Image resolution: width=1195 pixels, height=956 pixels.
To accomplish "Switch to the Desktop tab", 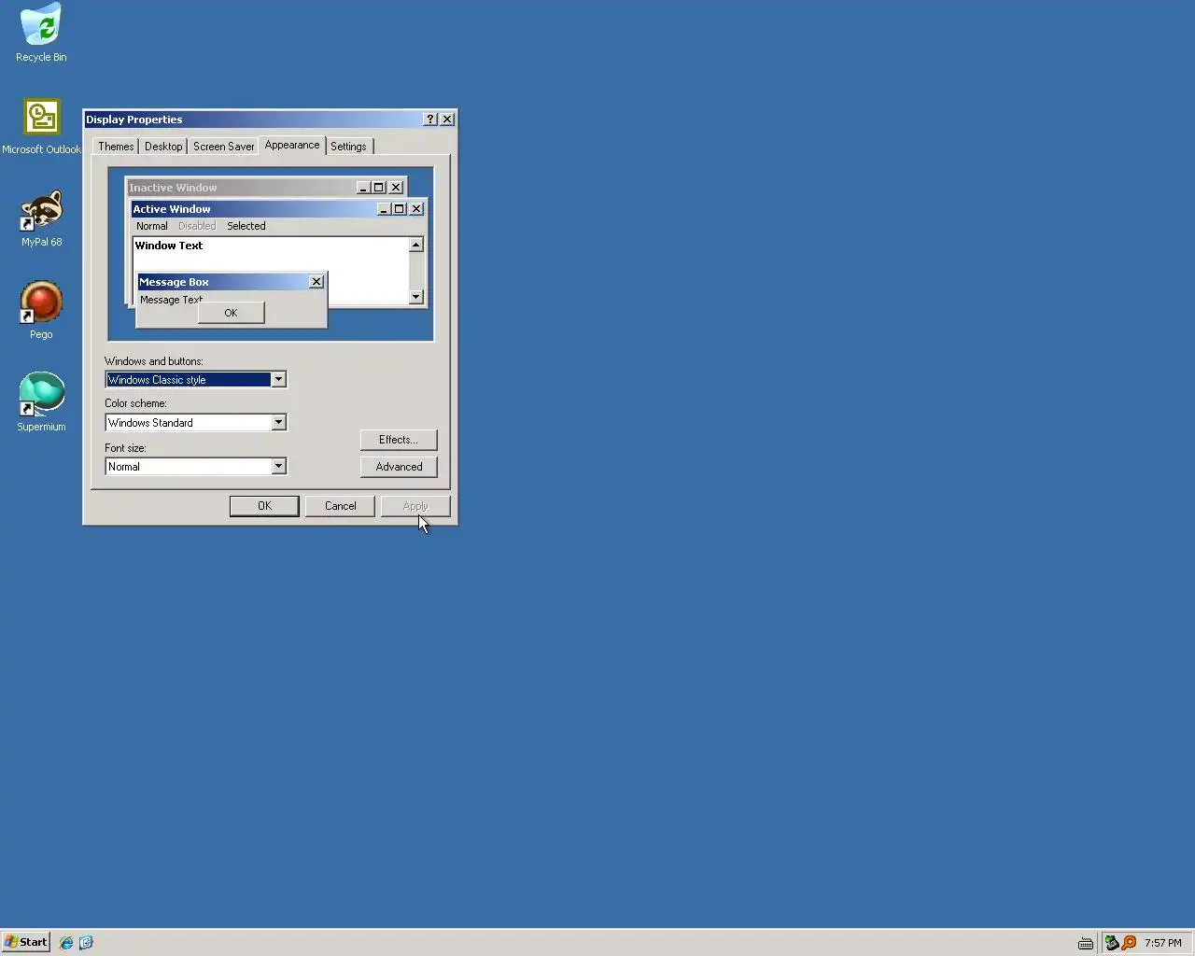I will pos(163,147).
